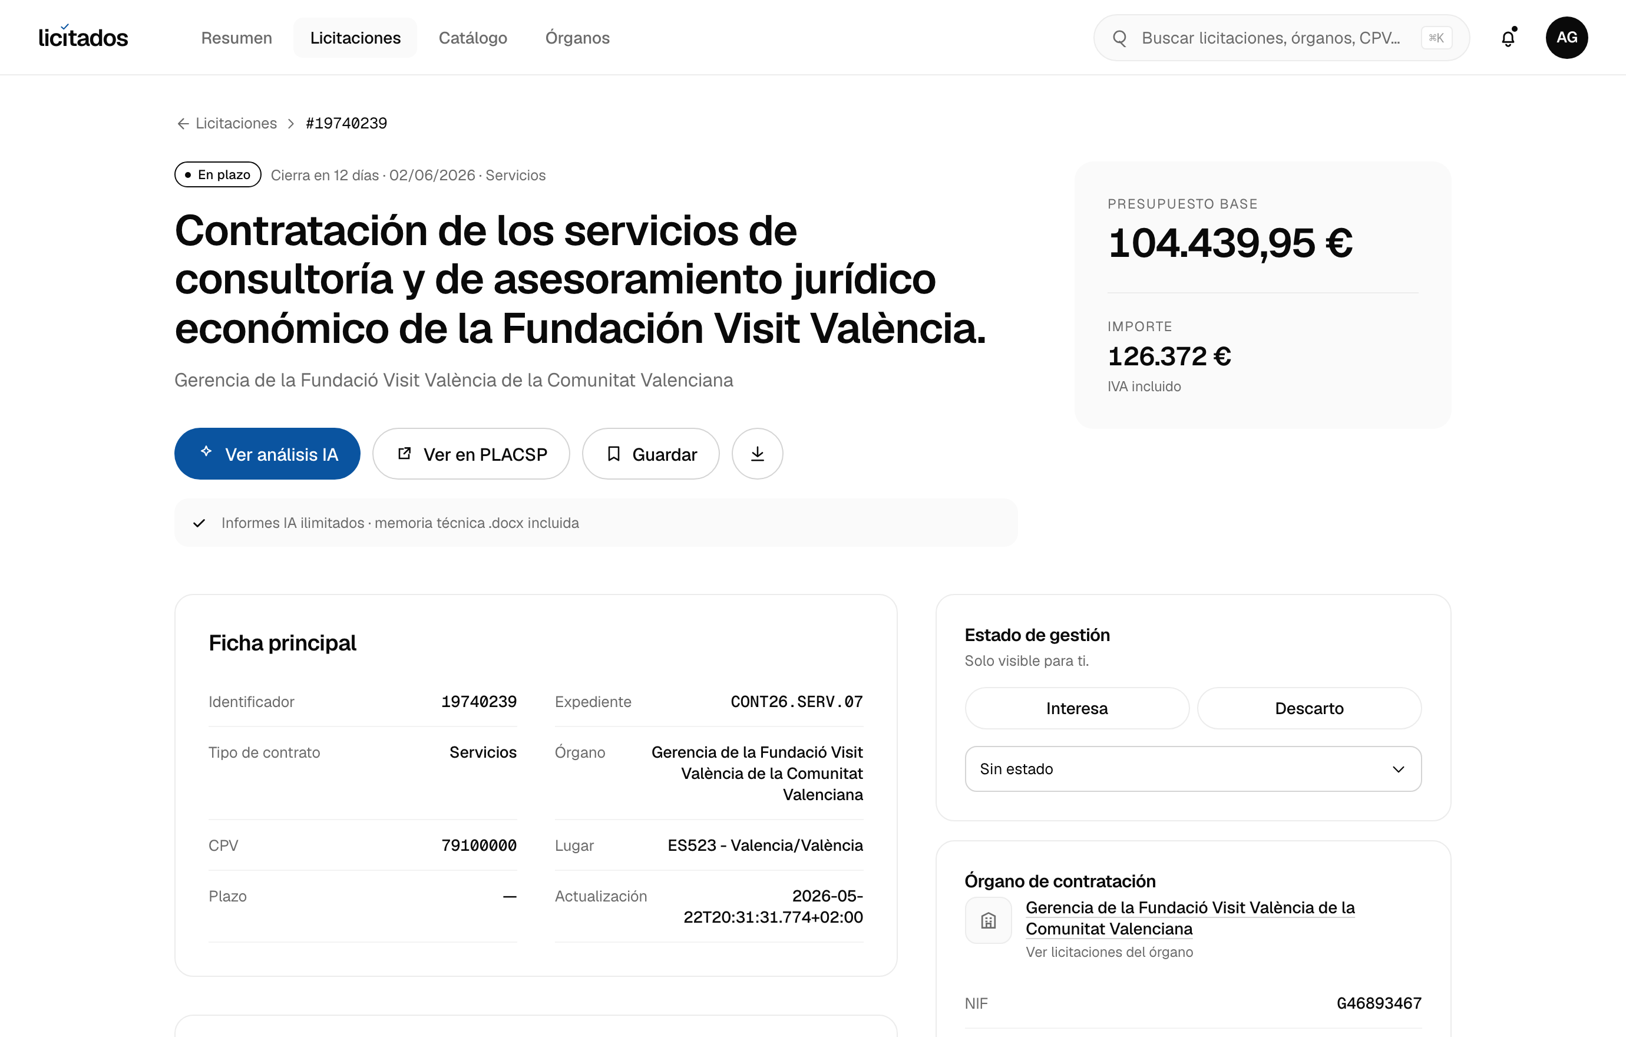Open the AG user avatar menu
1626x1037 pixels.
click(1566, 38)
